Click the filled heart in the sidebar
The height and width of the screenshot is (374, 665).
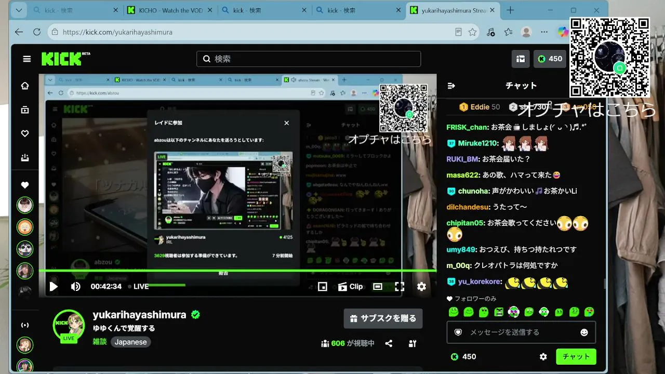[24, 185]
